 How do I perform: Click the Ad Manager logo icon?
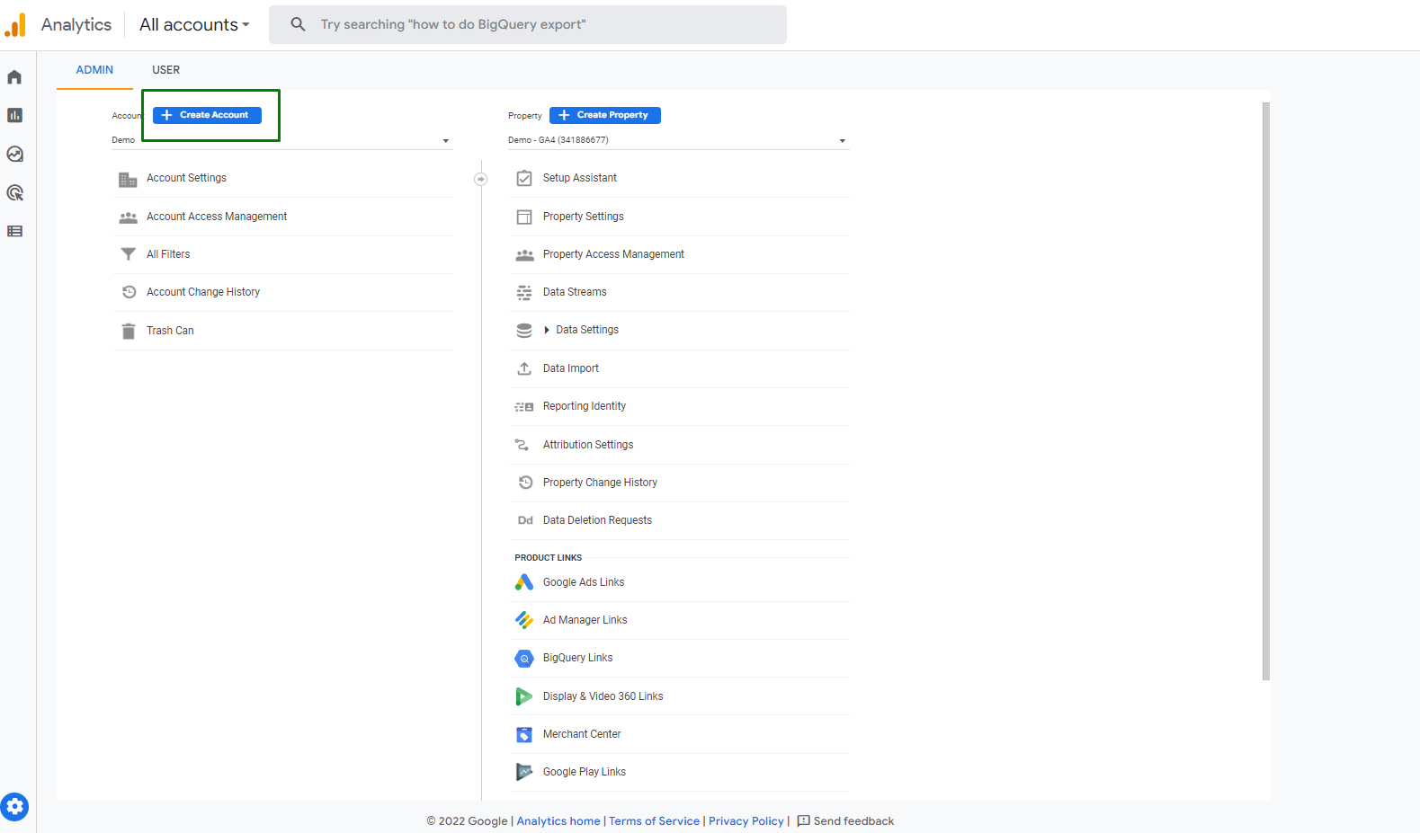tap(524, 620)
